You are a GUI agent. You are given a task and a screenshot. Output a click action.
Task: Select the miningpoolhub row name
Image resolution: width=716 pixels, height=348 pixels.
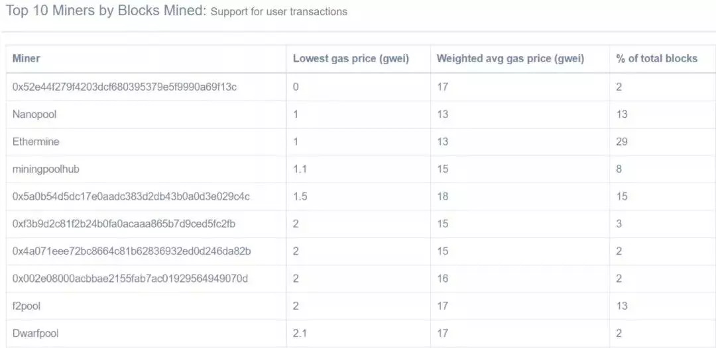(x=46, y=169)
